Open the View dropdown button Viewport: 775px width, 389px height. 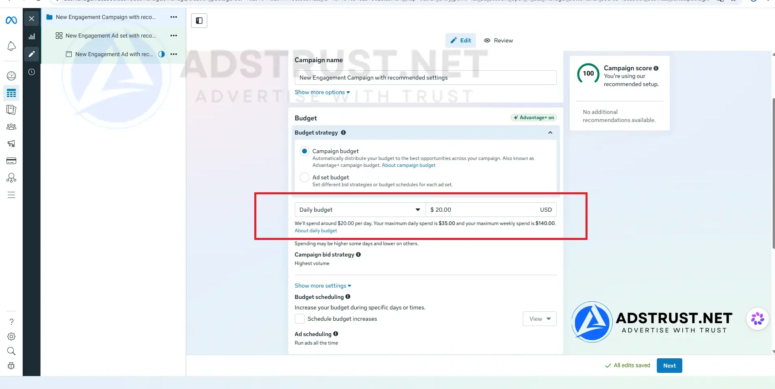pos(540,319)
